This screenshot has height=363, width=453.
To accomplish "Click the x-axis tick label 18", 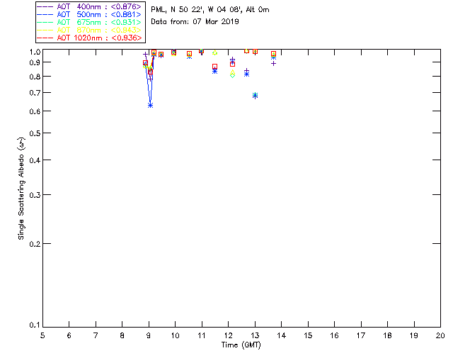I will click(387, 335).
